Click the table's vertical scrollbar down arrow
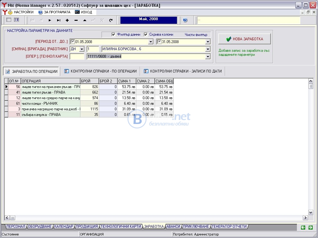The height and width of the screenshot is (238, 318). pyautogui.click(x=311, y=212)
